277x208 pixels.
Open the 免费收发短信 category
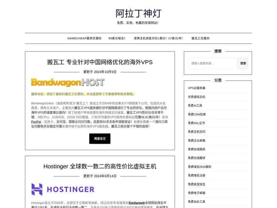tap(197, 184)
